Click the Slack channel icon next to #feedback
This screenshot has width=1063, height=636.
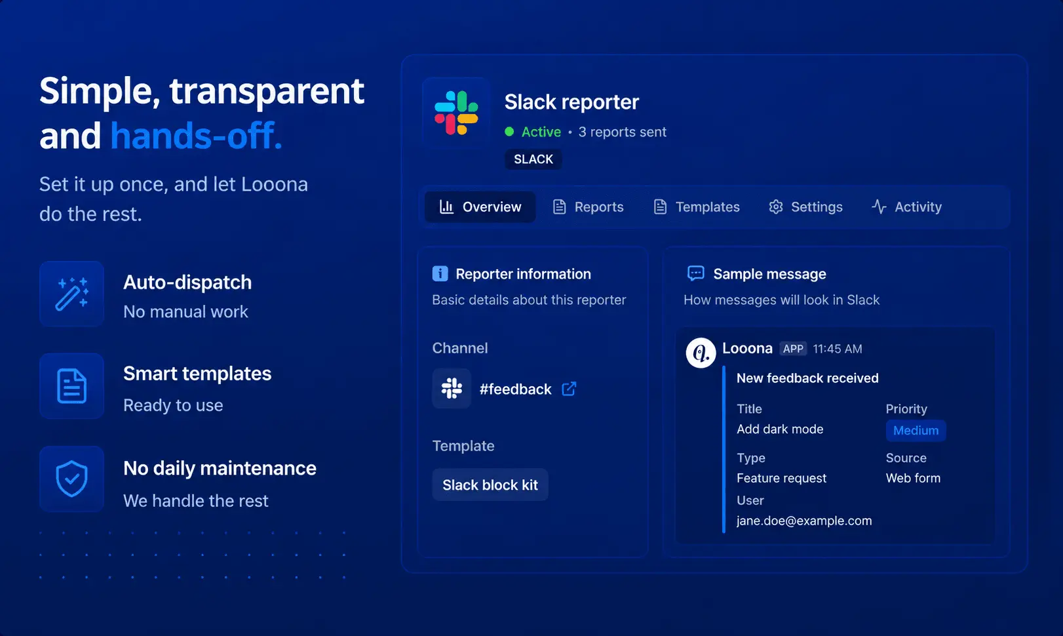tap(452, 389)
